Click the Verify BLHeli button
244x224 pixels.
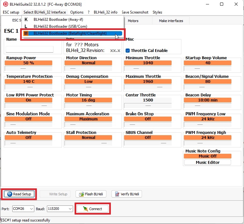click(127, 194)
